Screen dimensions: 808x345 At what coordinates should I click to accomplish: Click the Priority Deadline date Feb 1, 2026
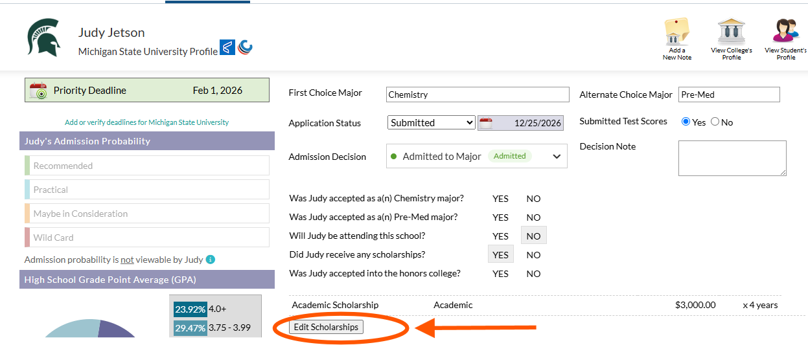click(x=218, y=91)
